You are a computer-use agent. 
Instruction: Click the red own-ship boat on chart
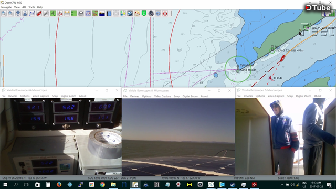tap(283, 58)
